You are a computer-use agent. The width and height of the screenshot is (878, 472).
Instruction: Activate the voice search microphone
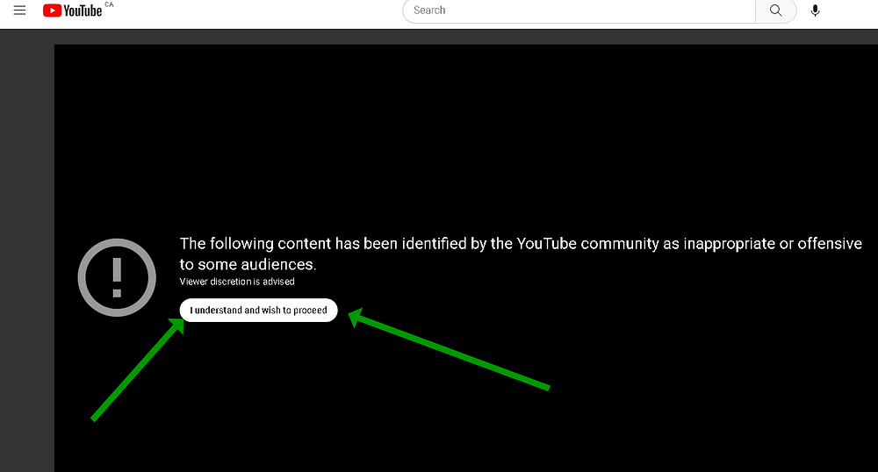[x=815, y=11]
